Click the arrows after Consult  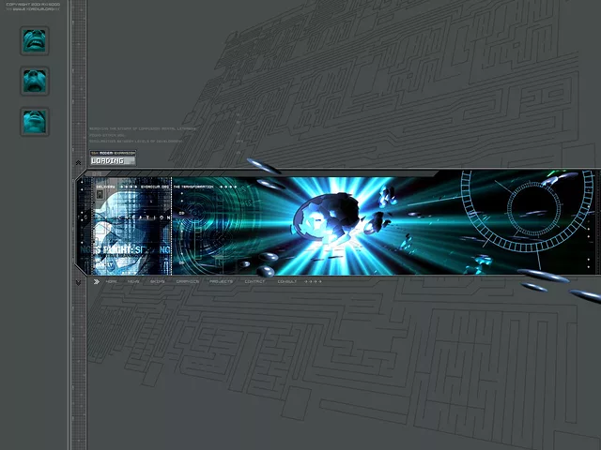pyautogui.click(x=313, y=281)
